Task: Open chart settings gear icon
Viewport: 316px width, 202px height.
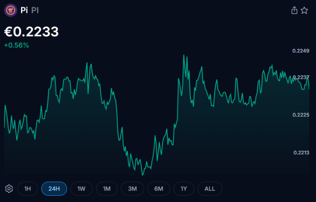Action: (x=9, y=189)
